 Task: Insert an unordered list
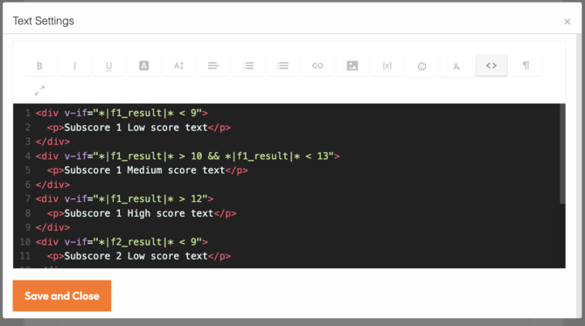[282, 66]
